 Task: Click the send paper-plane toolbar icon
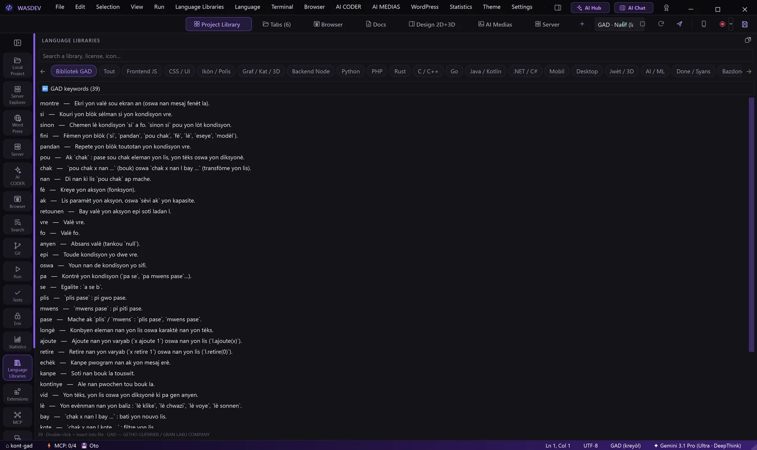point(679,24)
